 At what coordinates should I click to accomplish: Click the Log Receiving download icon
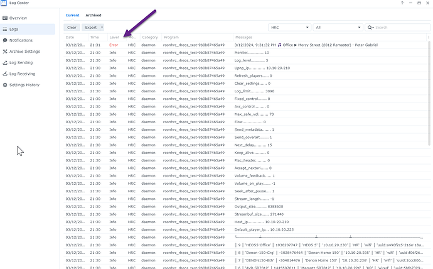(x=5, y=74)
